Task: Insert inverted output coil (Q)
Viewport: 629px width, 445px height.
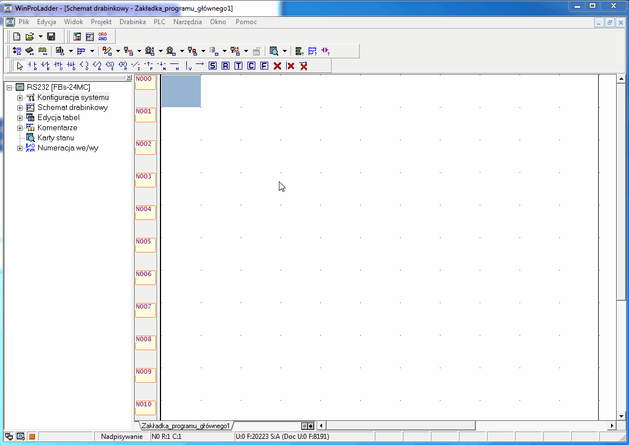Action: click(x=97, y=66)
